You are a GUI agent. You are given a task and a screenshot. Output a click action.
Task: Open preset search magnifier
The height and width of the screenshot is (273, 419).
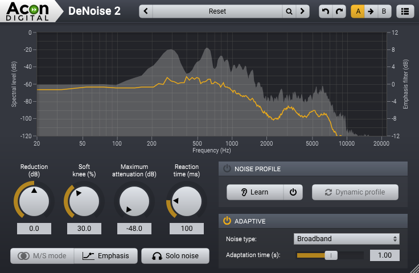[289, 11]
